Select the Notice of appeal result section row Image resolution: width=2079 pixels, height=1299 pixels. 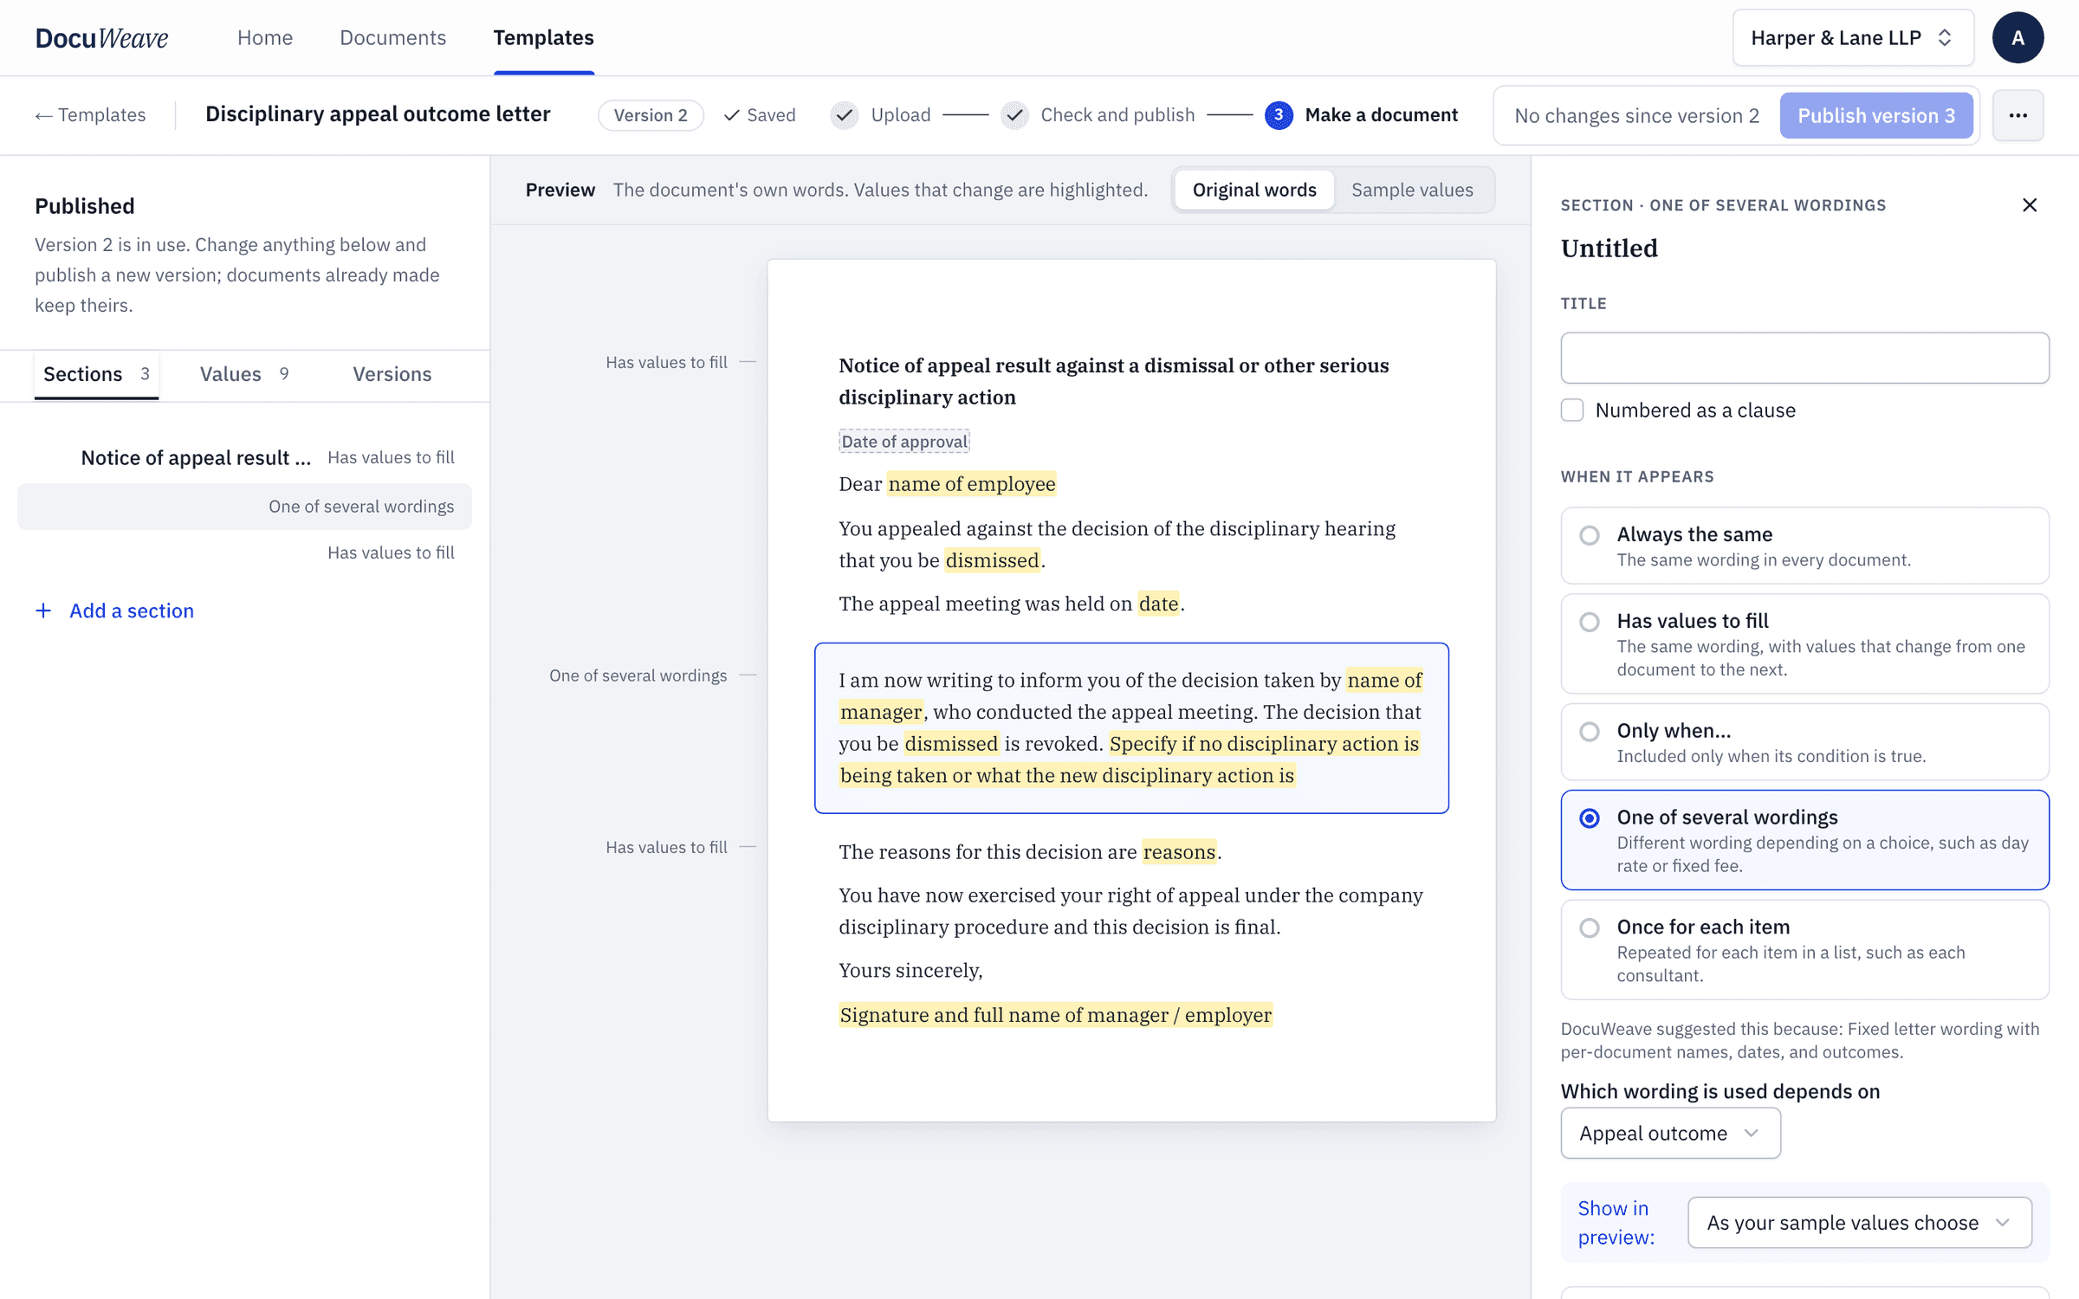pos(244,457)
